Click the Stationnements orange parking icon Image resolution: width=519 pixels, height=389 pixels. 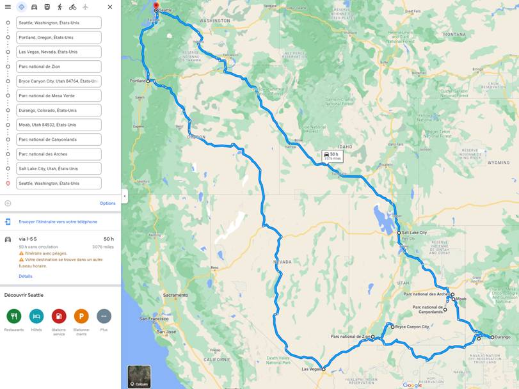tap(81, 316)
